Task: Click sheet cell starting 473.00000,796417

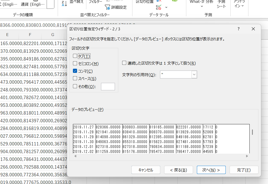Action: point(34,82)
